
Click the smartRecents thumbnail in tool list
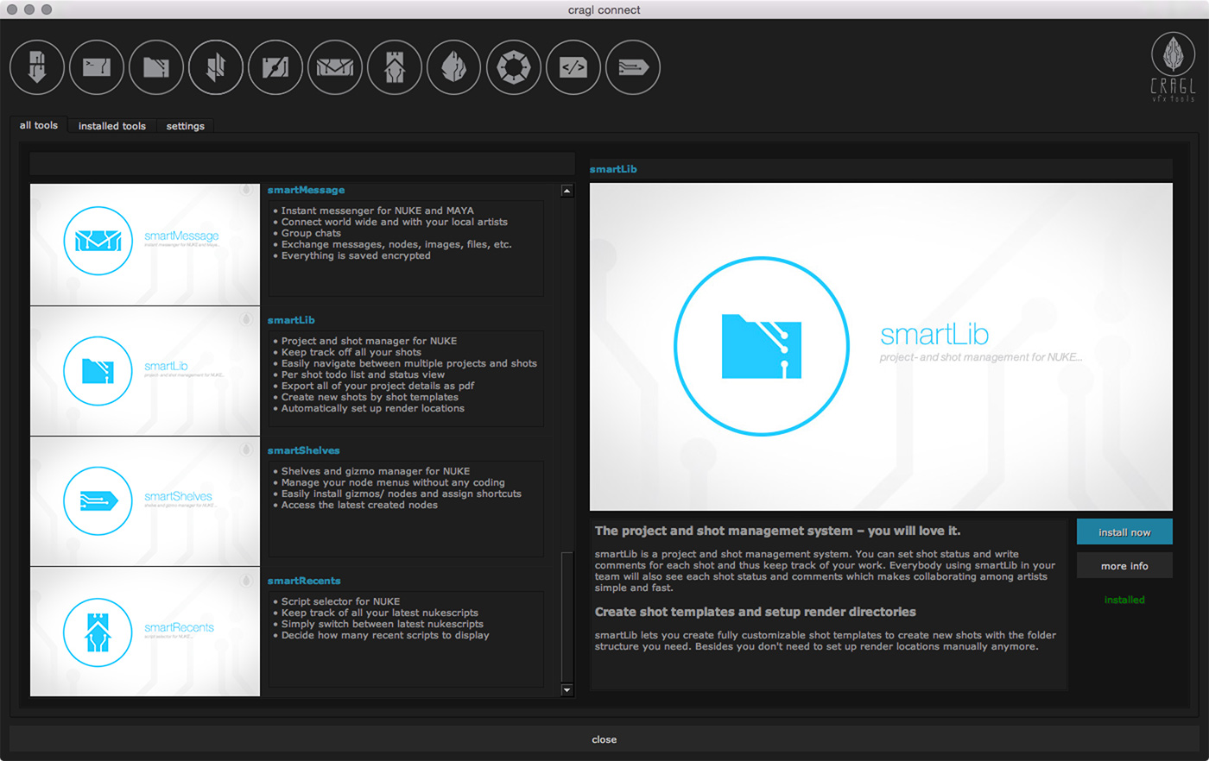pyautogui.click(x=145, y=632)
